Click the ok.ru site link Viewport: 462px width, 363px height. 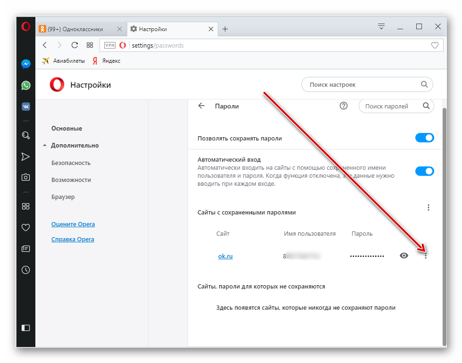point(225,256)
